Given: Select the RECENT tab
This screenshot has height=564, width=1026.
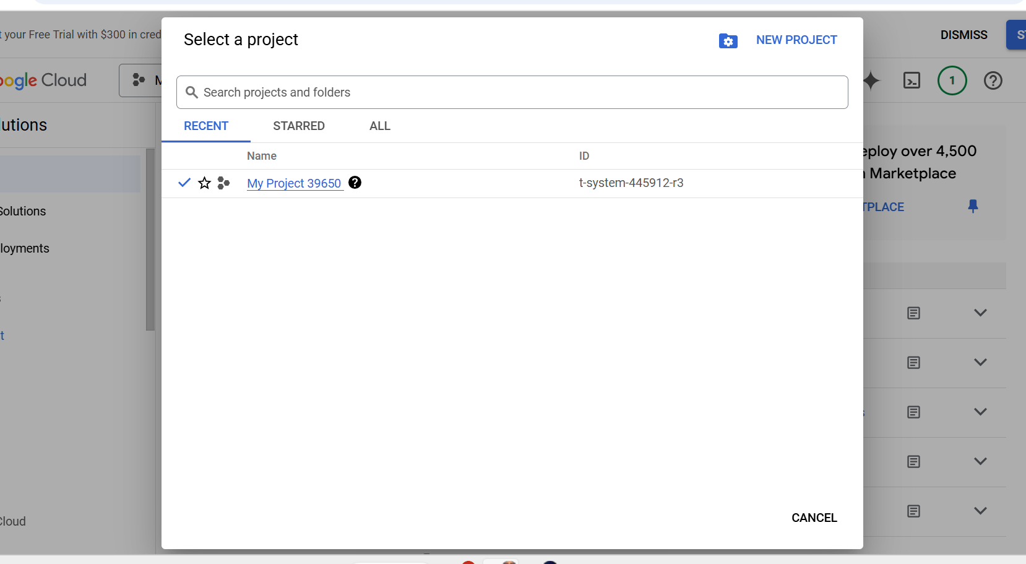Looking at the screenshot, I should [206, 126].
